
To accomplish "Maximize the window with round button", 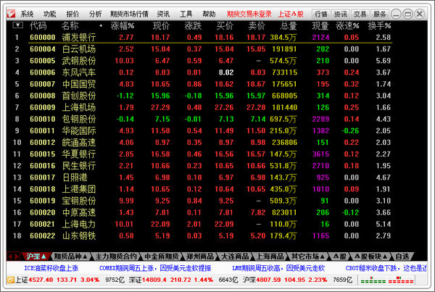I will click(x=407, y=14).
